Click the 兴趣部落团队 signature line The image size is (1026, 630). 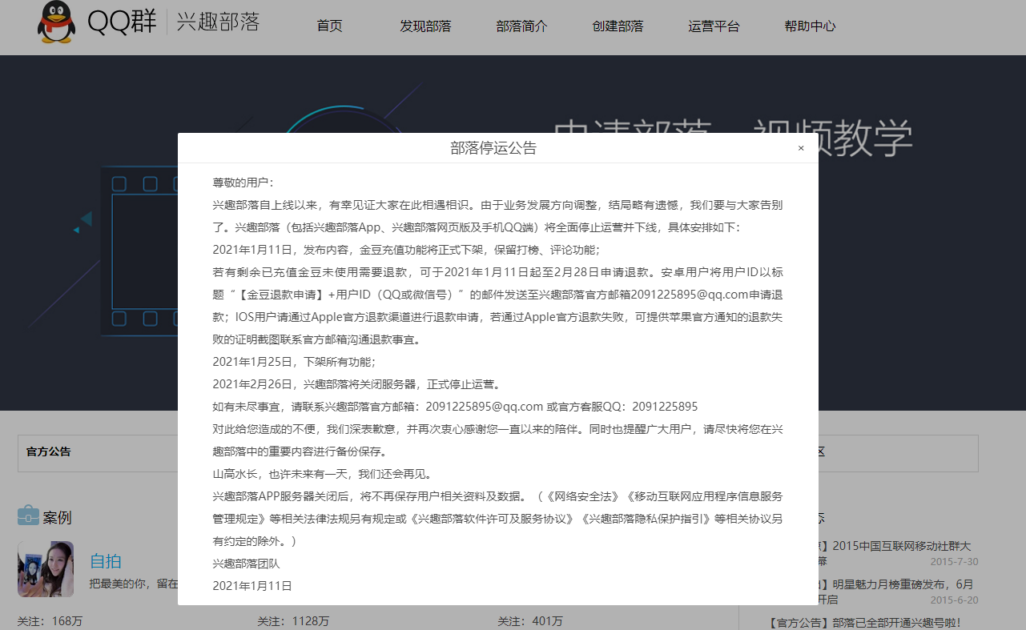pos(246,564)
